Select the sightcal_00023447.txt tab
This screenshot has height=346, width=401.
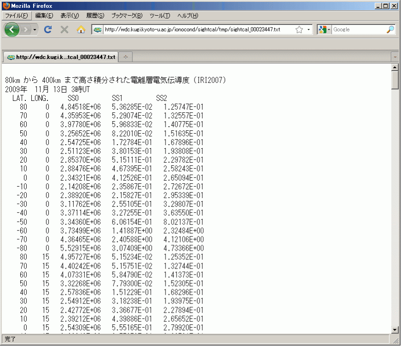(60, 57)
